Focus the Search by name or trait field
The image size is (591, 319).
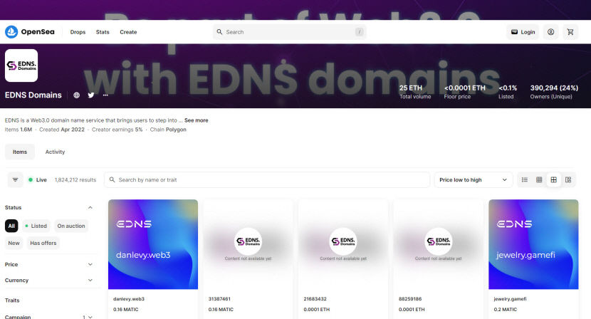coord(267,180)
